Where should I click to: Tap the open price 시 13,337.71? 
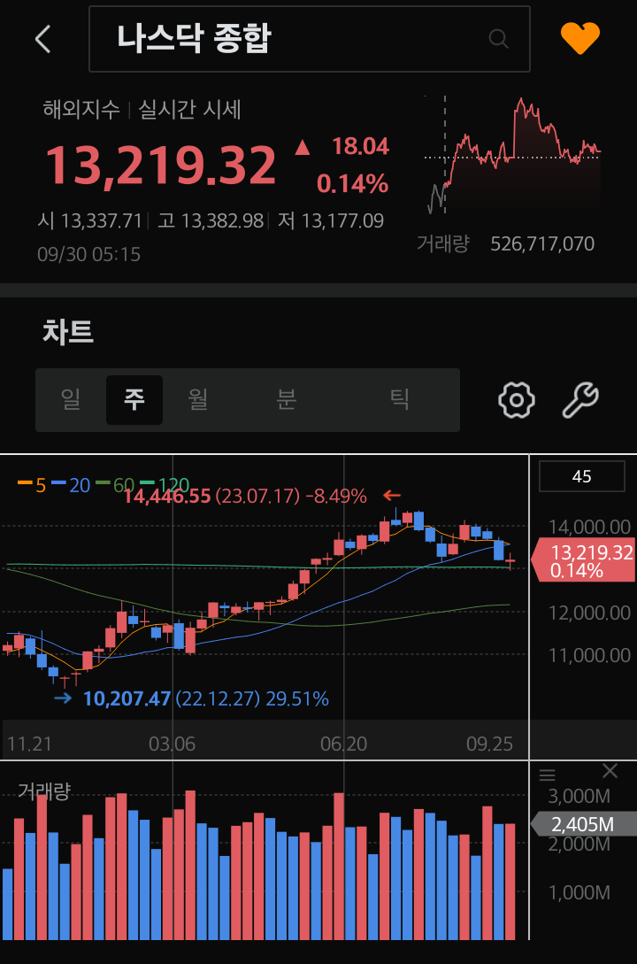(89, 220)
